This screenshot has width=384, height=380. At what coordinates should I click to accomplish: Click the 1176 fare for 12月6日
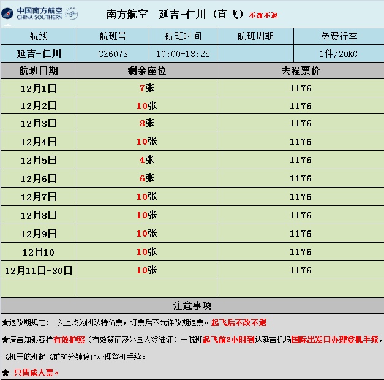pos(301,178)
